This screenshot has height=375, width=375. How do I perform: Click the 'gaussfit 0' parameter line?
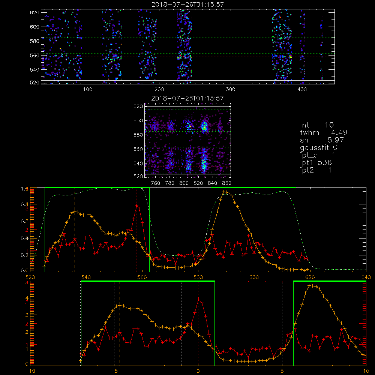319,147
